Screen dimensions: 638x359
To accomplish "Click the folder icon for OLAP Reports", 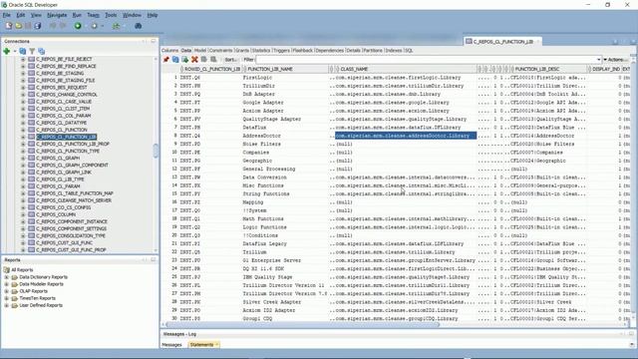I will click(x=15, y=291).
